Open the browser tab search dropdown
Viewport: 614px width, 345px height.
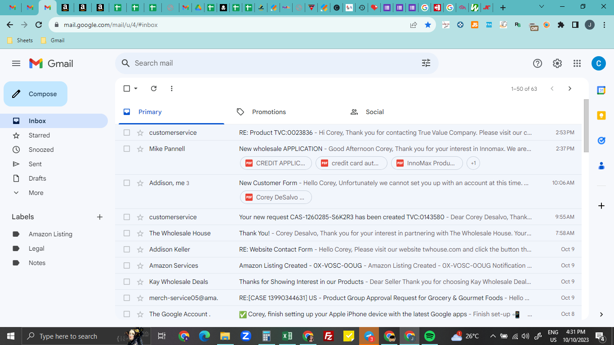click(542, 7)
